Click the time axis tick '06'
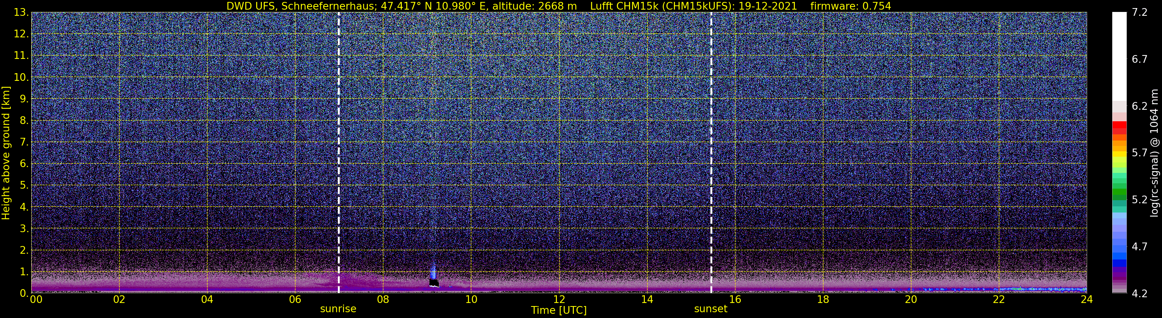Image resolution: width=1162 pixels, height=318 pixels. (295, 300)
